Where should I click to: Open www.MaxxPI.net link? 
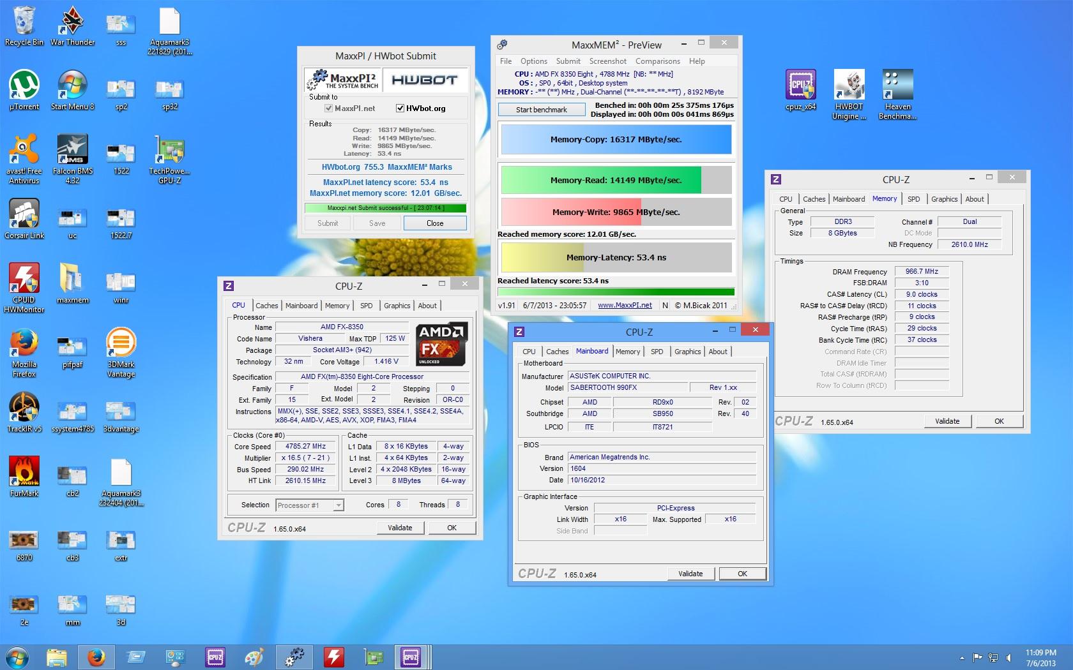pyautogui.click(x=625, y=306)
